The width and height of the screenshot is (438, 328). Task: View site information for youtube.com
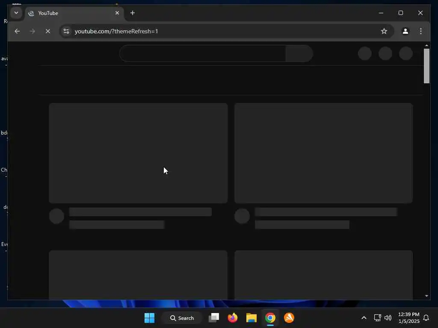click(66, 31)
